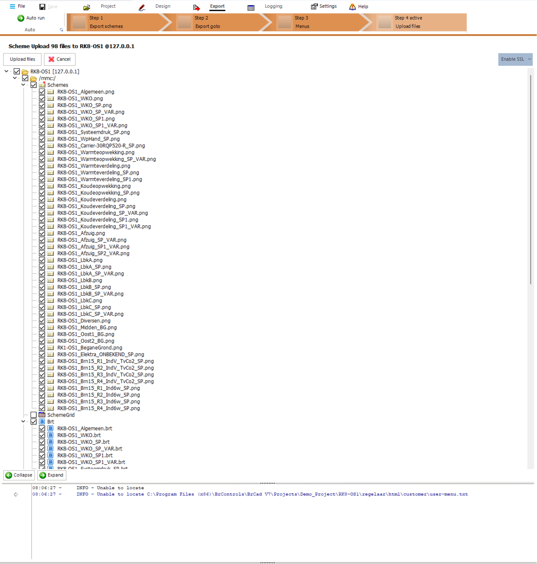Click the Step 2 Export goto square icon
537x564 pixels.
click(184, 22)
